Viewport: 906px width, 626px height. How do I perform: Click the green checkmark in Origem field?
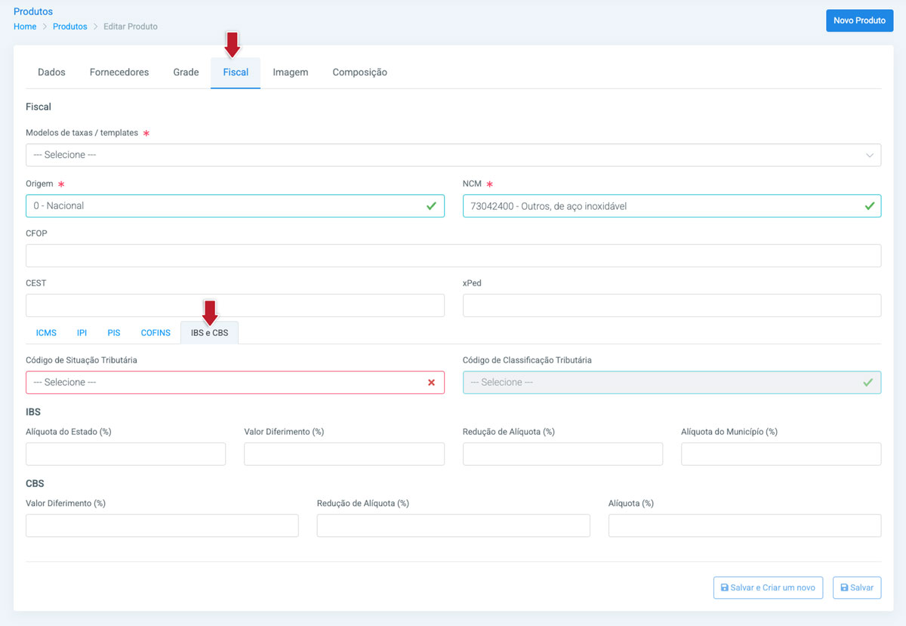(x=431, y=206)
